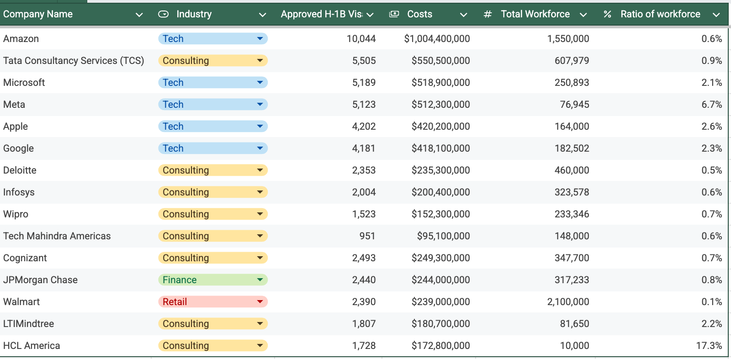Viewport: 731px width, 359px height.
Task: Click the number icon beside Total Workforce
Action: pyautogui.click(x=488, y=14)
